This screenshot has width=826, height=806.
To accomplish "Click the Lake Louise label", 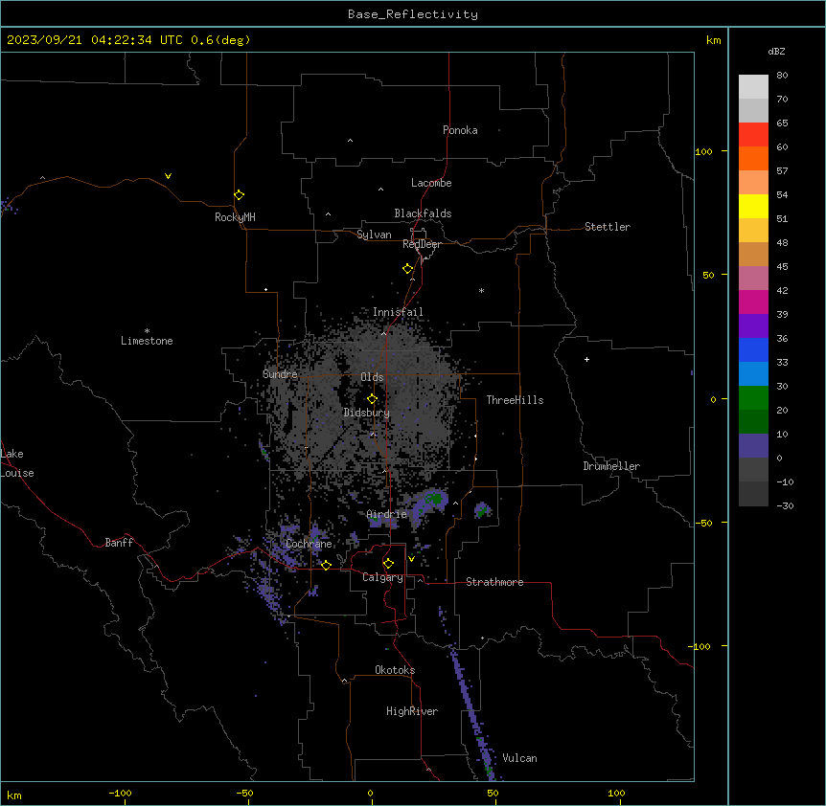I will coord(17,463).
